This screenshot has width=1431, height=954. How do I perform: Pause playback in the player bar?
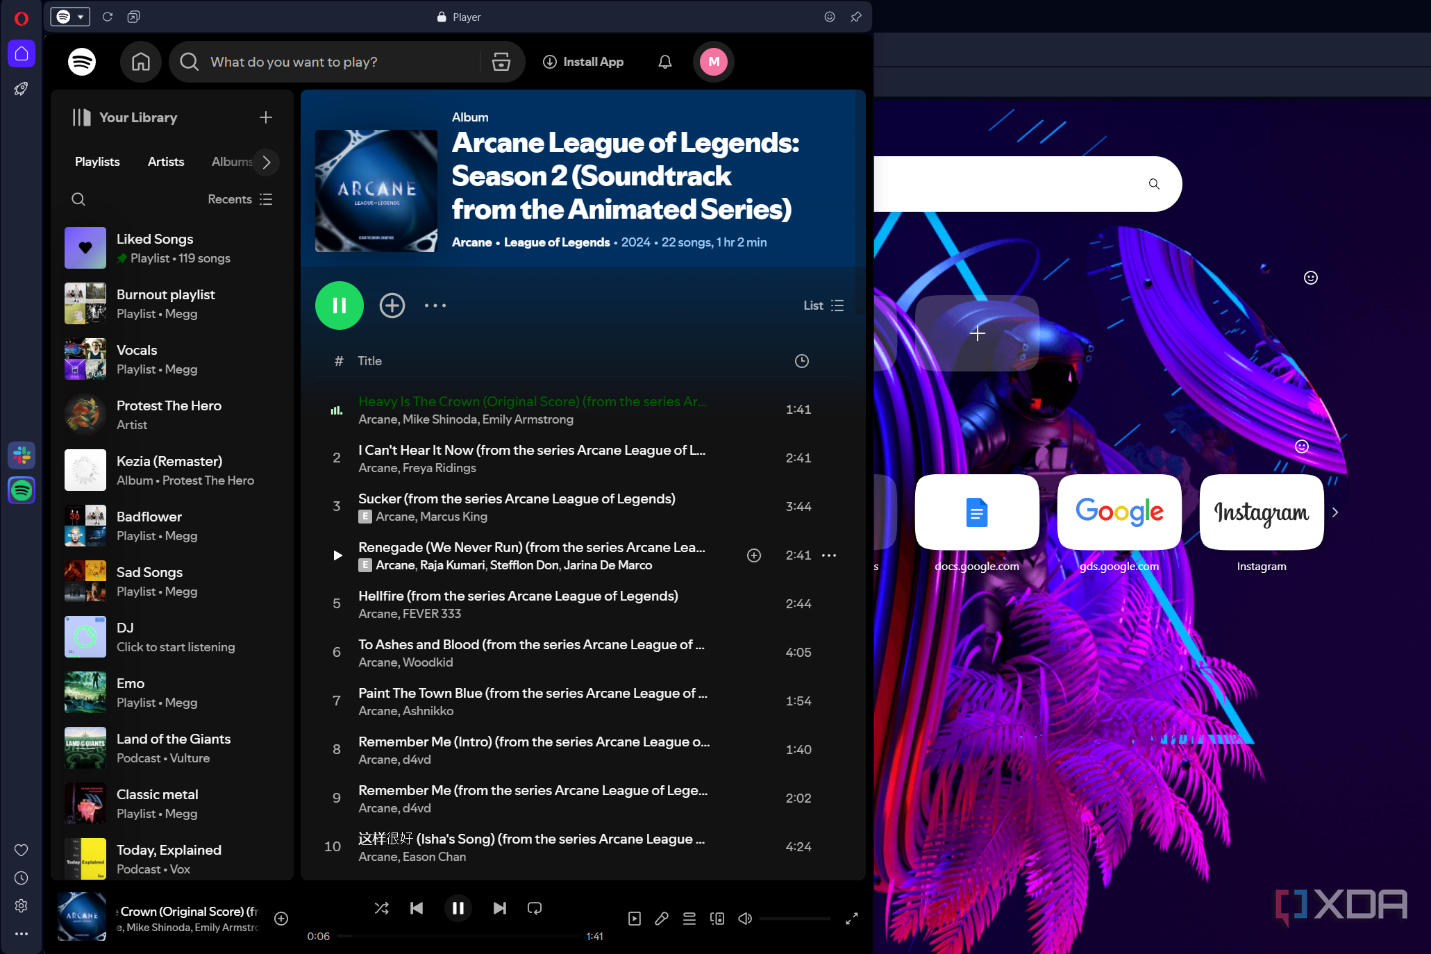458,908
